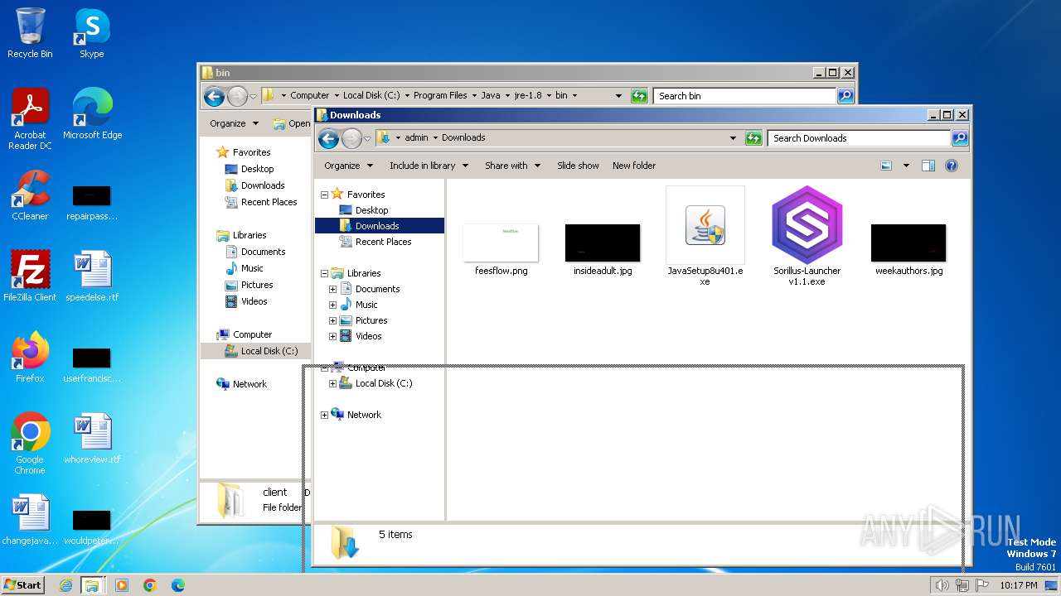Screen dimensions: 1061x596
Task: Launch Google Chrome desktop shortcut
Action: click(30, 444)
